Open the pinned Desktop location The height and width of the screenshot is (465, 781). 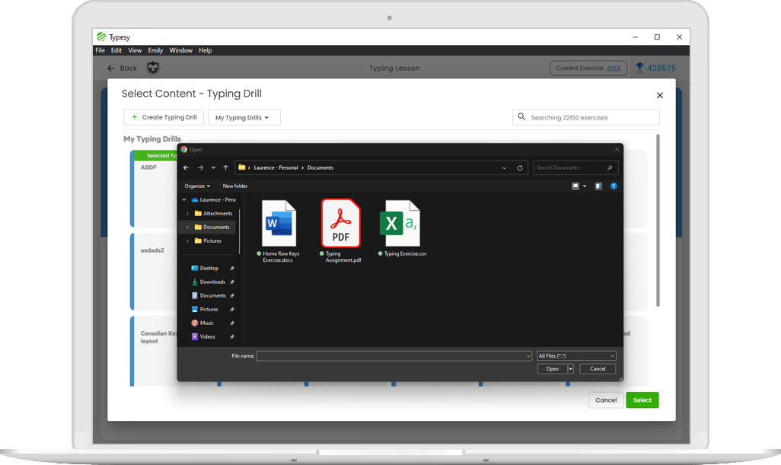pyautogui.click(x=209, y=269)
